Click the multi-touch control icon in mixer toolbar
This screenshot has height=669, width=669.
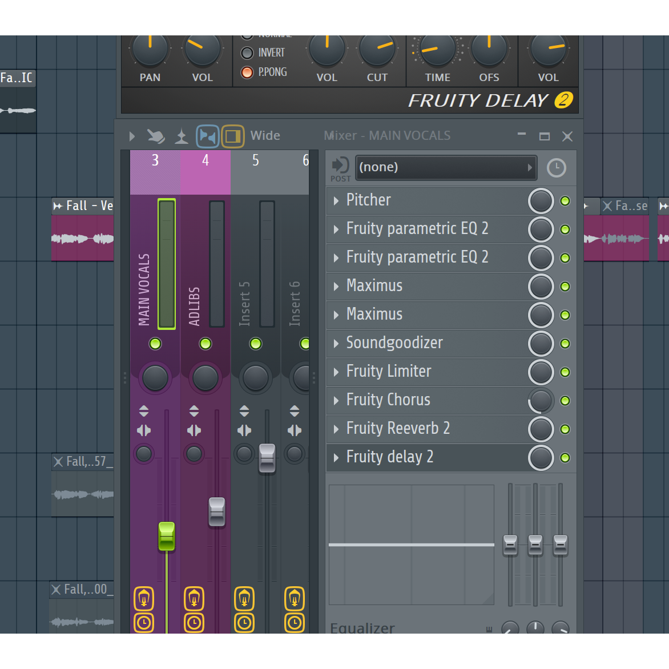pos(156,136)
